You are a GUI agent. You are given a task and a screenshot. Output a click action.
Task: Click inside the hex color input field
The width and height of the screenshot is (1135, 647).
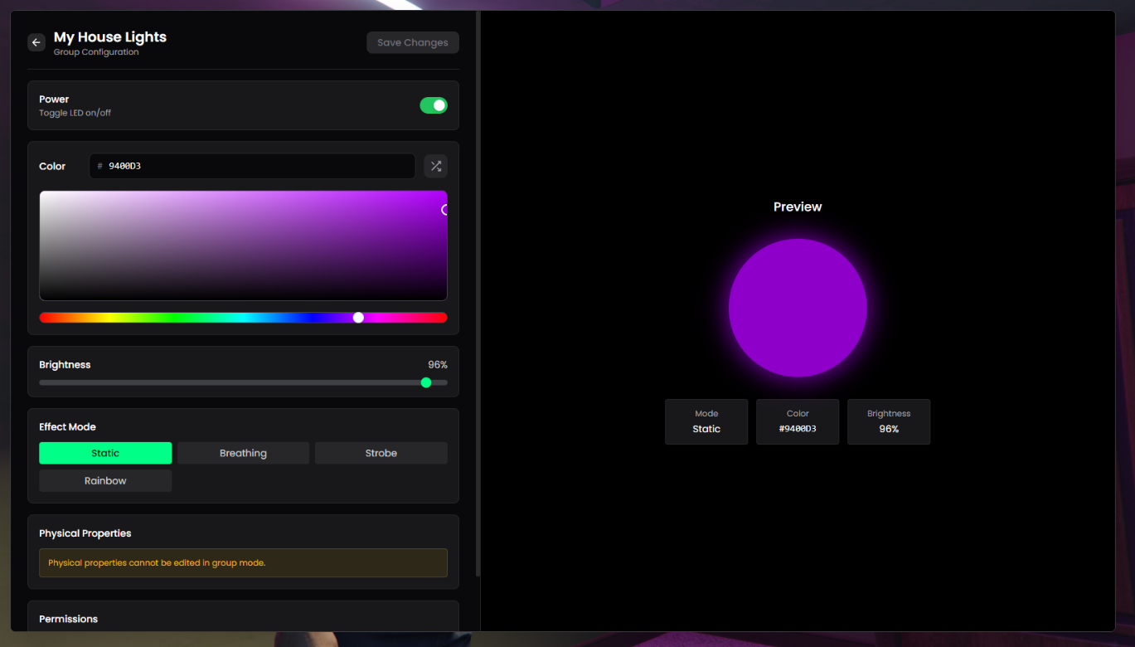point(252,166)
